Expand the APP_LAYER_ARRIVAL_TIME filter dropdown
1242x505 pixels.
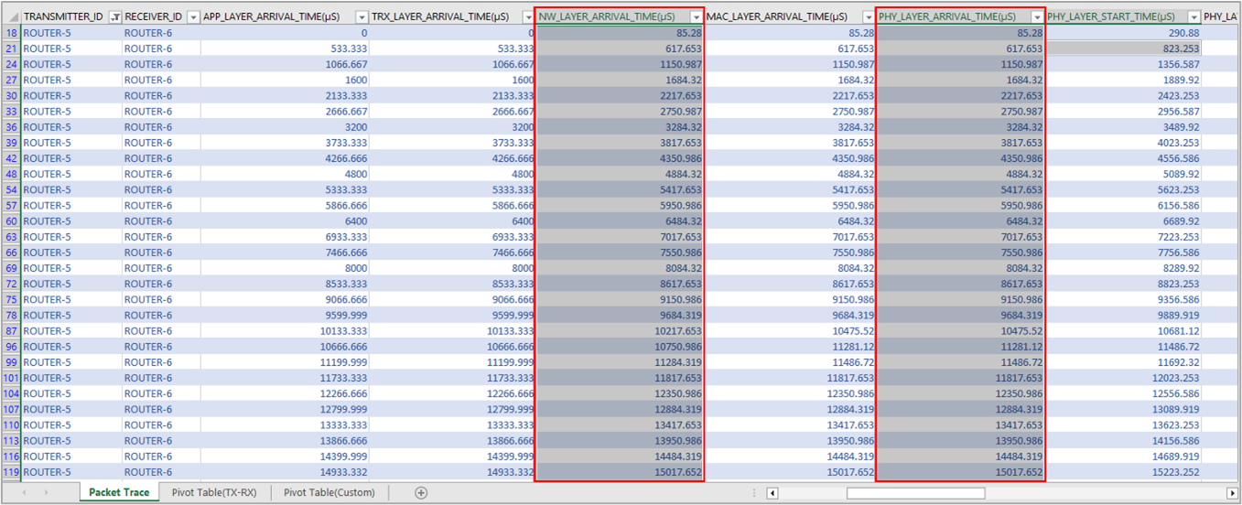pos(362,17)
